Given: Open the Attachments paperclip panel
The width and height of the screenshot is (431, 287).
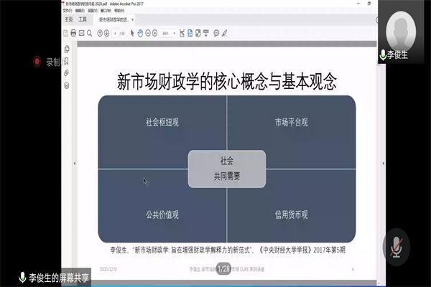Looking at the screenshot, I should (66, 72).
